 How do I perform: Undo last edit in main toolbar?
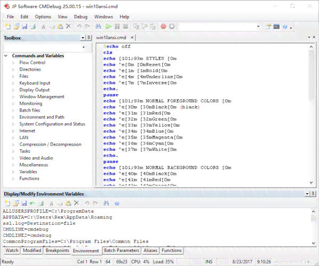point(79,27)
